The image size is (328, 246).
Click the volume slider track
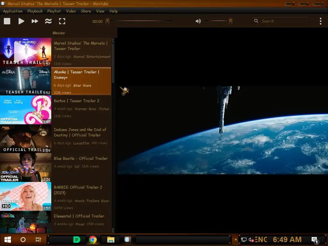pyautogui.click(x=218, y=21)
